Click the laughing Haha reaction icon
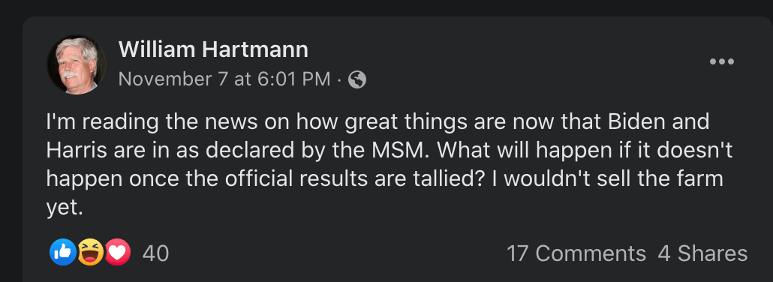 click(90, 253)
